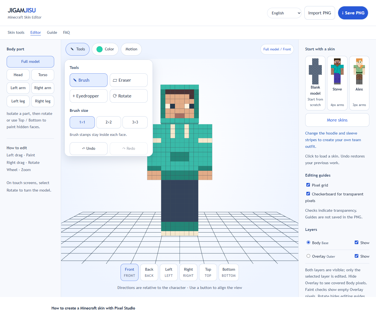
Task: Open the Tools panel button
Action: [77, 49]
